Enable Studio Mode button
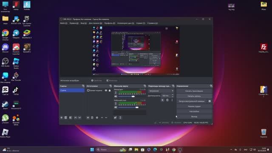Screen dimensions: 272x153 tap(194, 106)
